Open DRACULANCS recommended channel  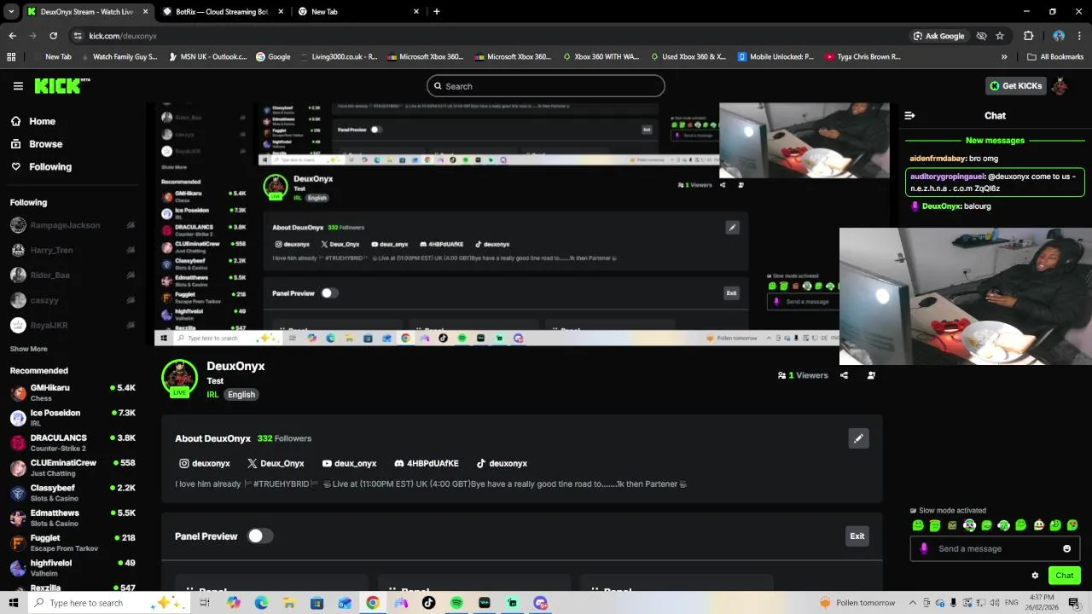point(73,443)
